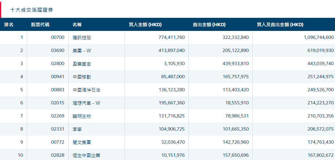Select stock code 03690
The height and width of the screenshot is (160, 335).
click(58, 51)
